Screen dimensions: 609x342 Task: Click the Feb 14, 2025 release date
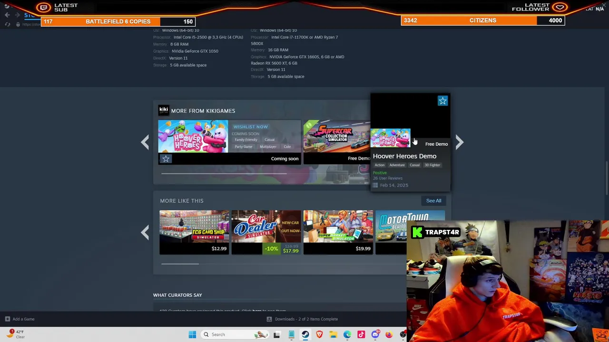pyautogui.click(x=394, y=185)
